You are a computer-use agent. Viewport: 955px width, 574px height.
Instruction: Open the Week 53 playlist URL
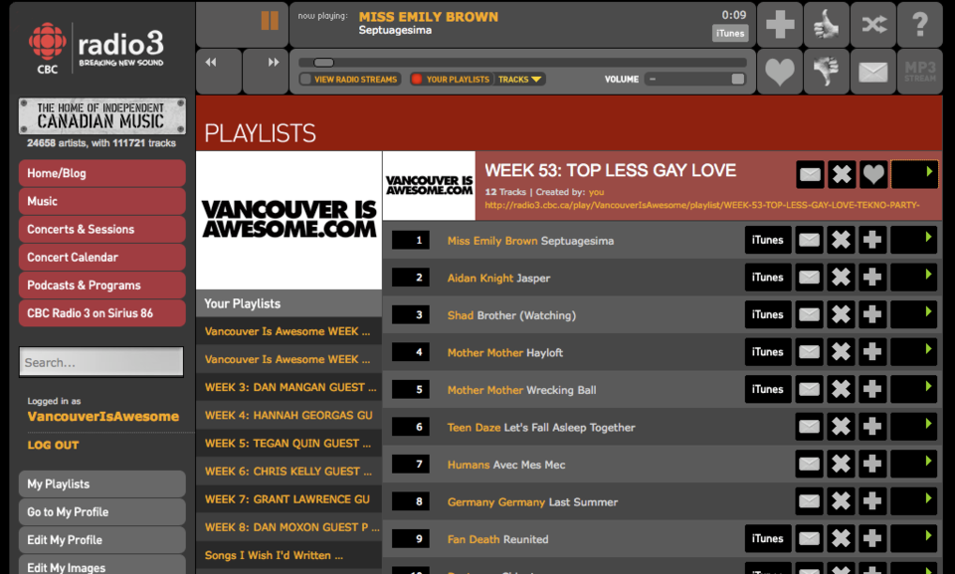701,205
